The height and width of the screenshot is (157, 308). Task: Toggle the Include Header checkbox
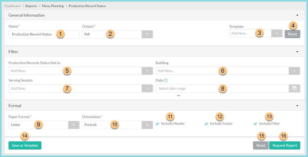(157, 124)
